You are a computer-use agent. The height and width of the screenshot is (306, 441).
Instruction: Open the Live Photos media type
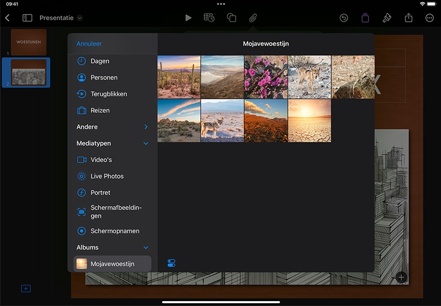click(x=112, y=176)
